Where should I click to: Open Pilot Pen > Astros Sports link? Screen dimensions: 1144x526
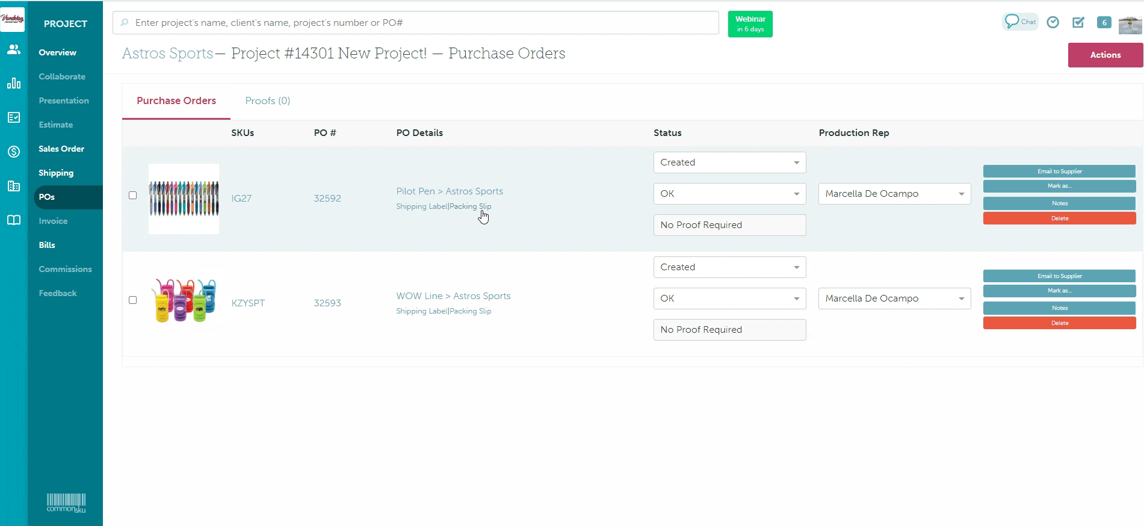click(x=450, y=191)
